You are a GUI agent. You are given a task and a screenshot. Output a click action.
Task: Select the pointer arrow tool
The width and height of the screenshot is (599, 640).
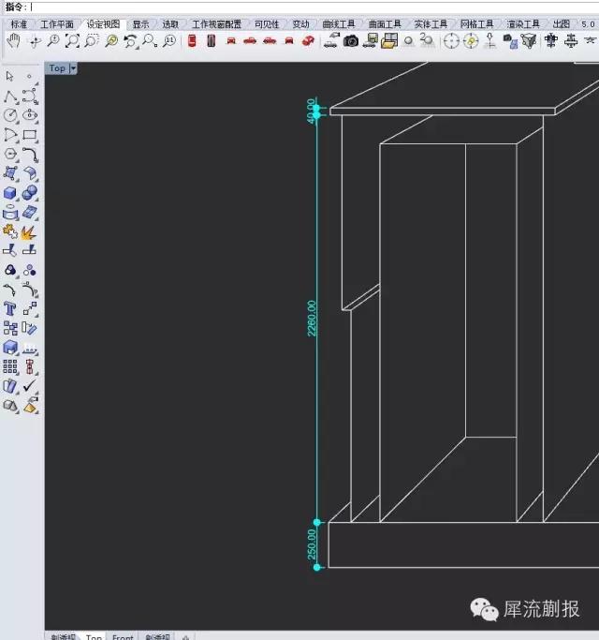coord(9,76)
